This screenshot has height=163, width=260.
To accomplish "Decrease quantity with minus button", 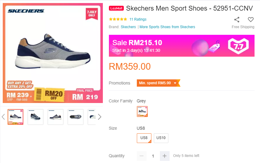I will point(141,156).
